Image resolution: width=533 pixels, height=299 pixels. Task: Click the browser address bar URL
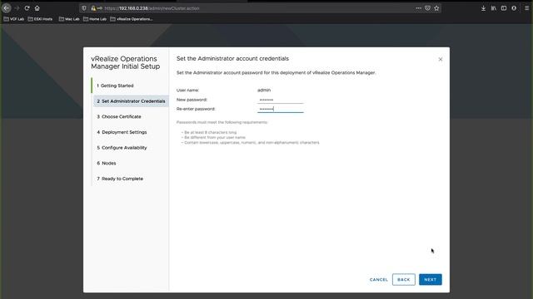pos(152,8)
